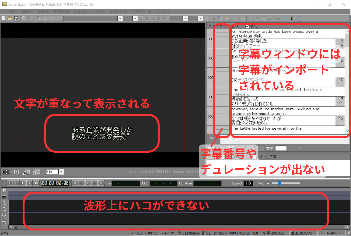The height and width of the screenshot is (236, 351).
Task: Click the magnifier search icon
Action: [x=24, y=18]
